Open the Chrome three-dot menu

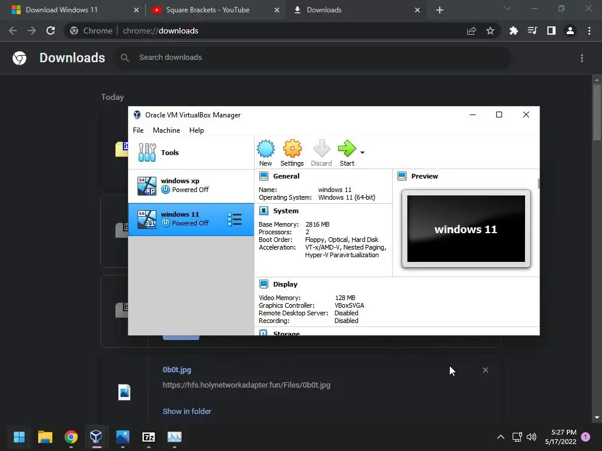589,31
